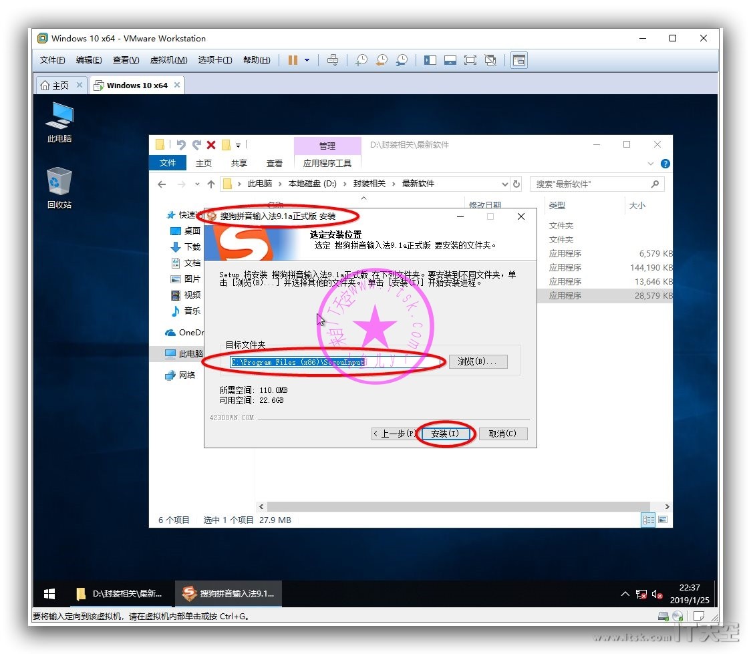Viewport: 751px width, 654px height.
Task: Take a snapshot of the virtual machine
Action: 361,60
